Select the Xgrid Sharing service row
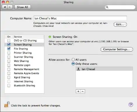Image resolution: width=137 pixels, height=112 pixels. [x=24, y=77]
